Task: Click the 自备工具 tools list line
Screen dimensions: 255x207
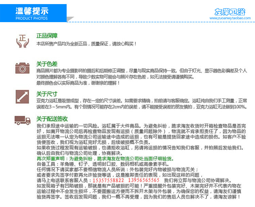Action: 103,164
